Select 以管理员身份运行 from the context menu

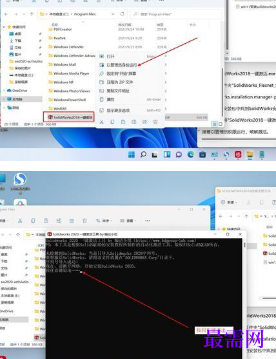click(x=122, y=65)
